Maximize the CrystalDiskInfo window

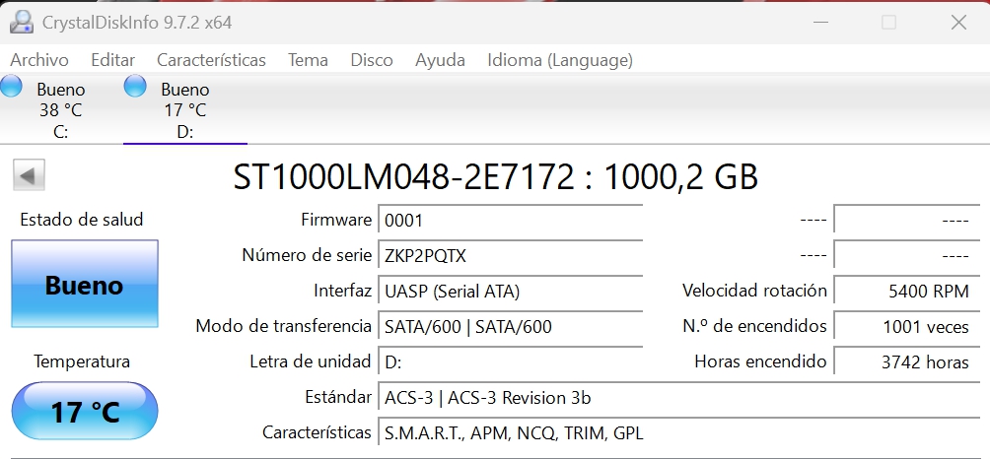(x=889, y=22)
